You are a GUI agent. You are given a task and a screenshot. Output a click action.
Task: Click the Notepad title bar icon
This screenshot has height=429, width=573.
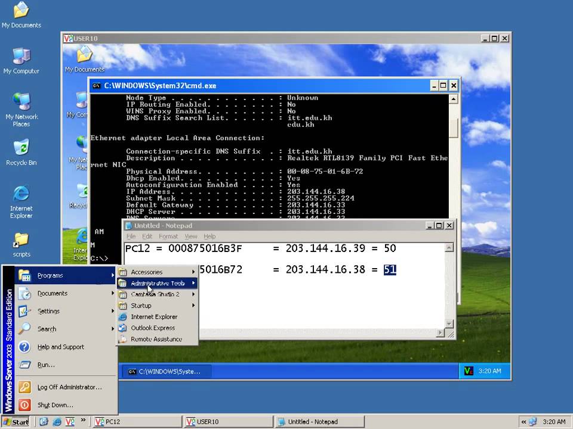[x=129, y=225]
